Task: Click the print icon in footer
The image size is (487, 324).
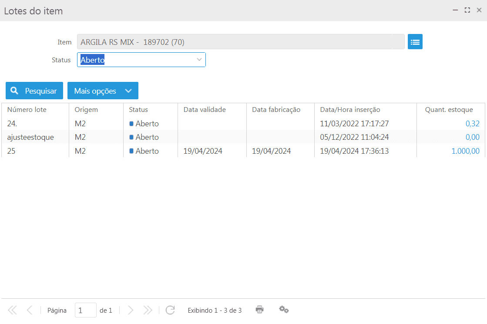Action: coord(260,310)
